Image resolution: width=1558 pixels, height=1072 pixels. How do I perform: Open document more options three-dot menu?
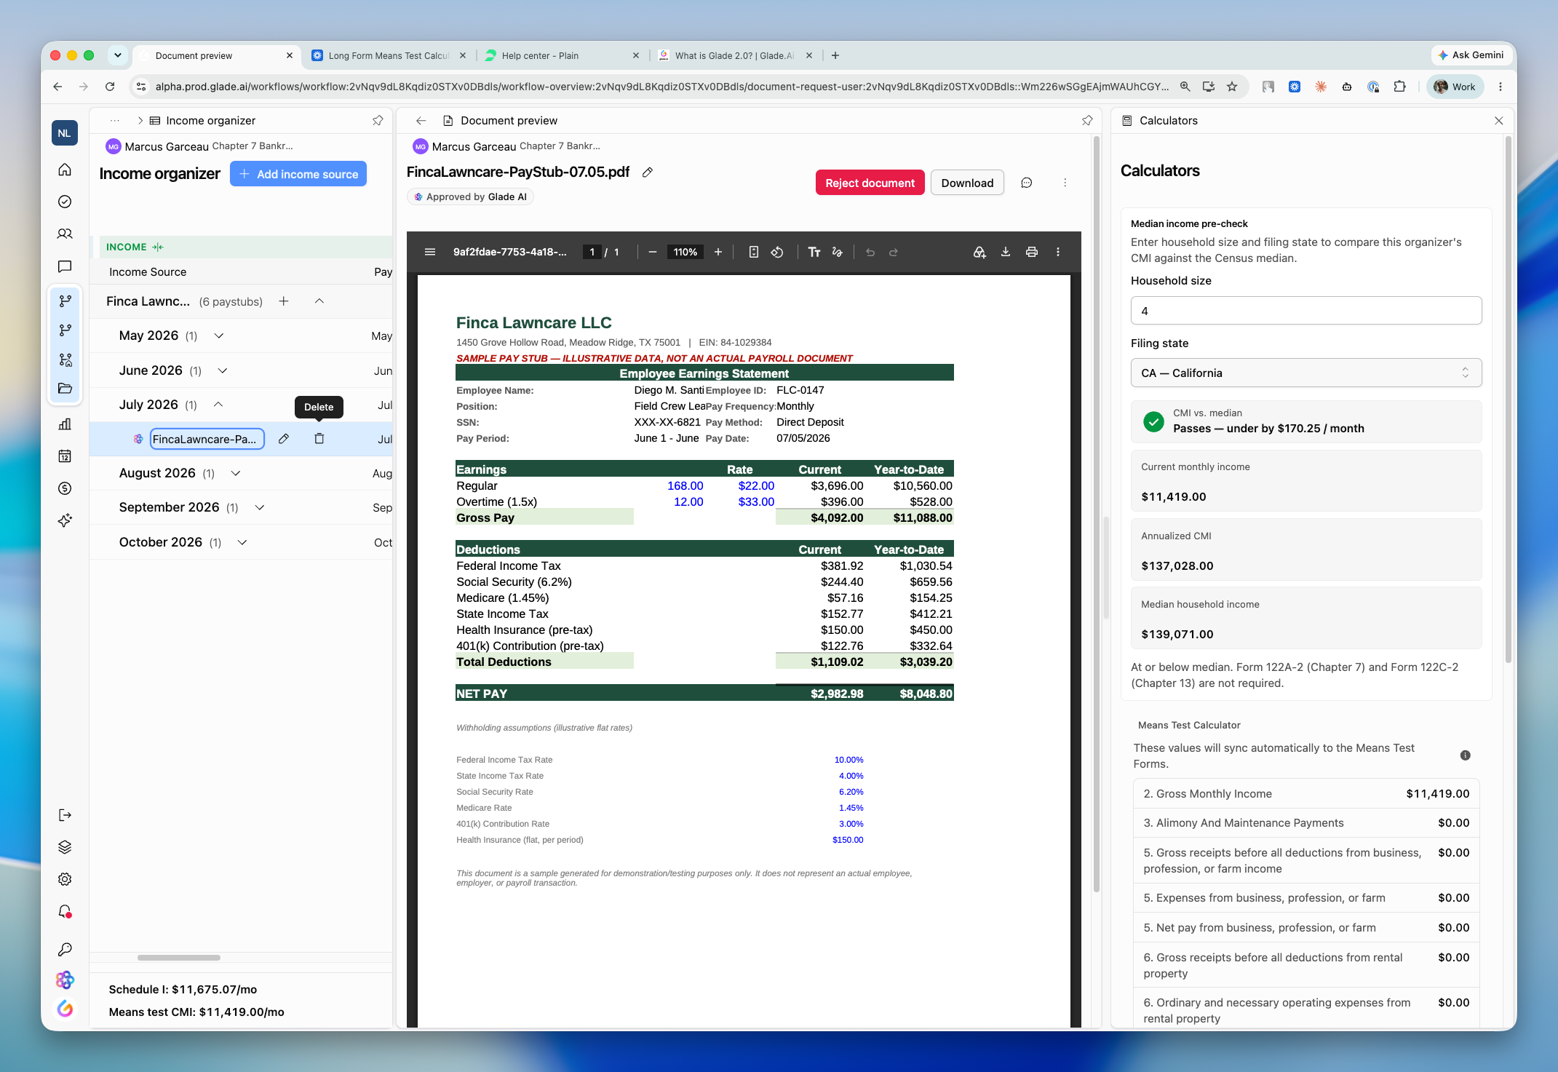(1065, 183)
